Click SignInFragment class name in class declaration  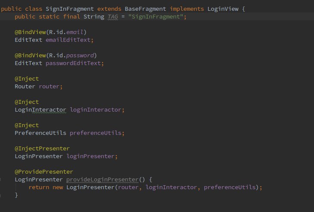click(70, 9)
